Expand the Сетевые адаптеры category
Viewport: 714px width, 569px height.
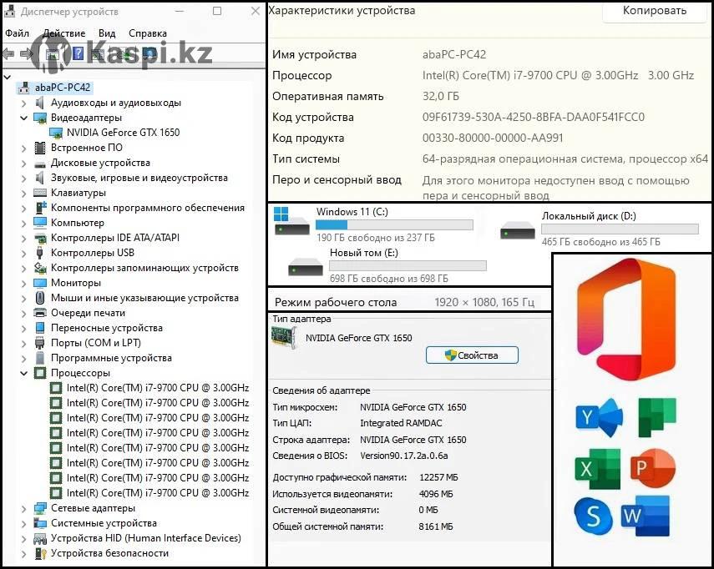(x=23, y=508)
